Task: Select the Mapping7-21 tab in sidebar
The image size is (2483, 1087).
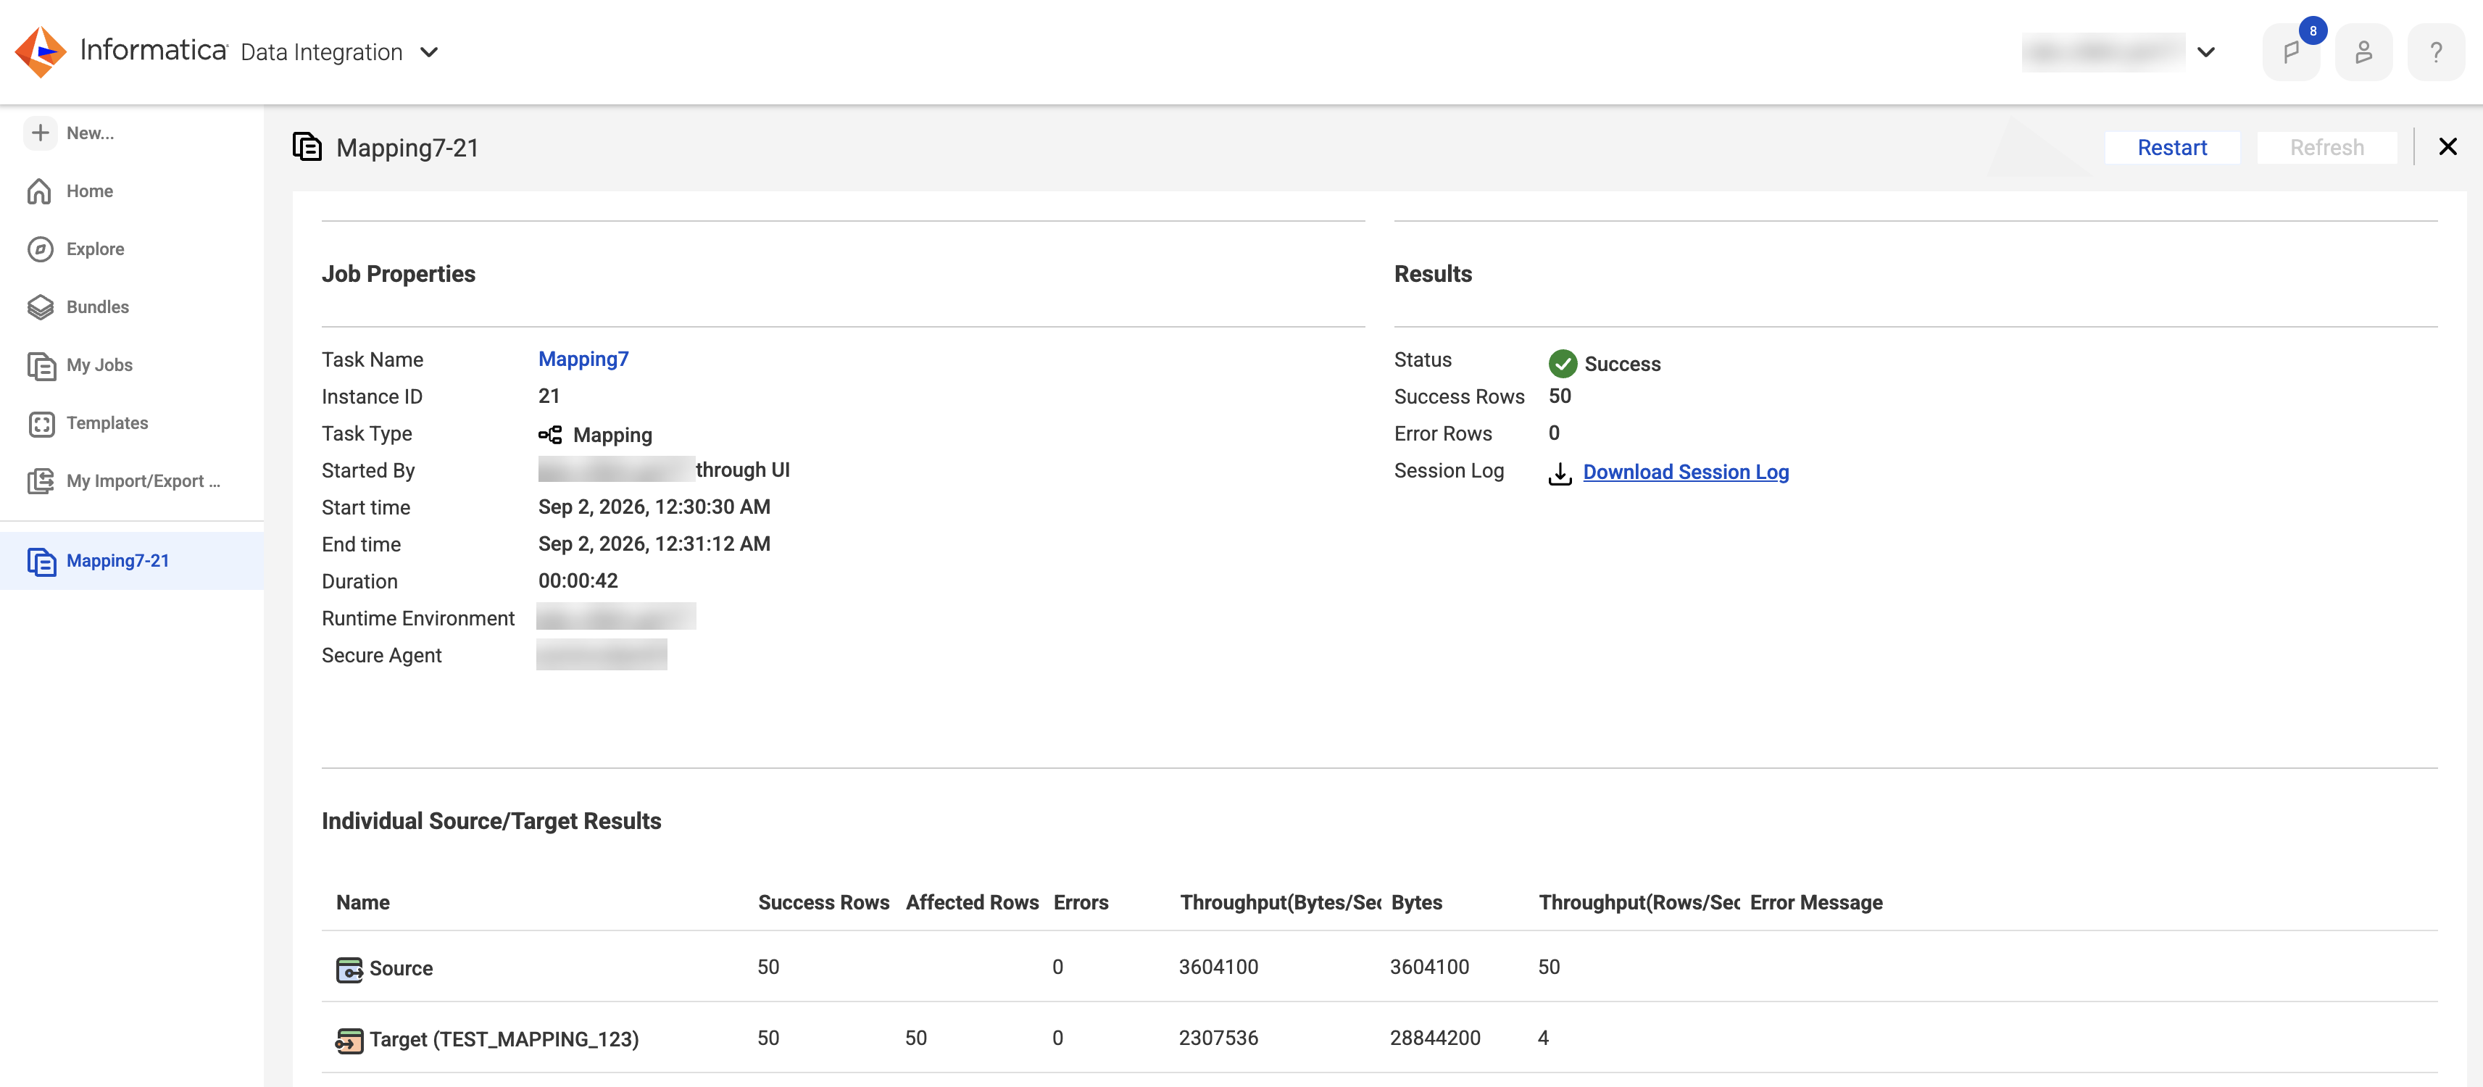Action: click(x=117, y=561)
